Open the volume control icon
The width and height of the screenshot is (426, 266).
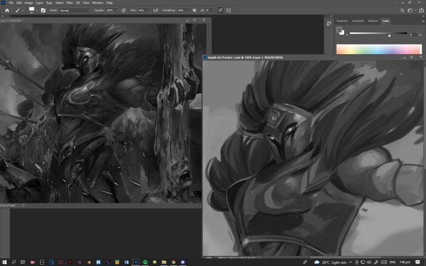[369, 262]
